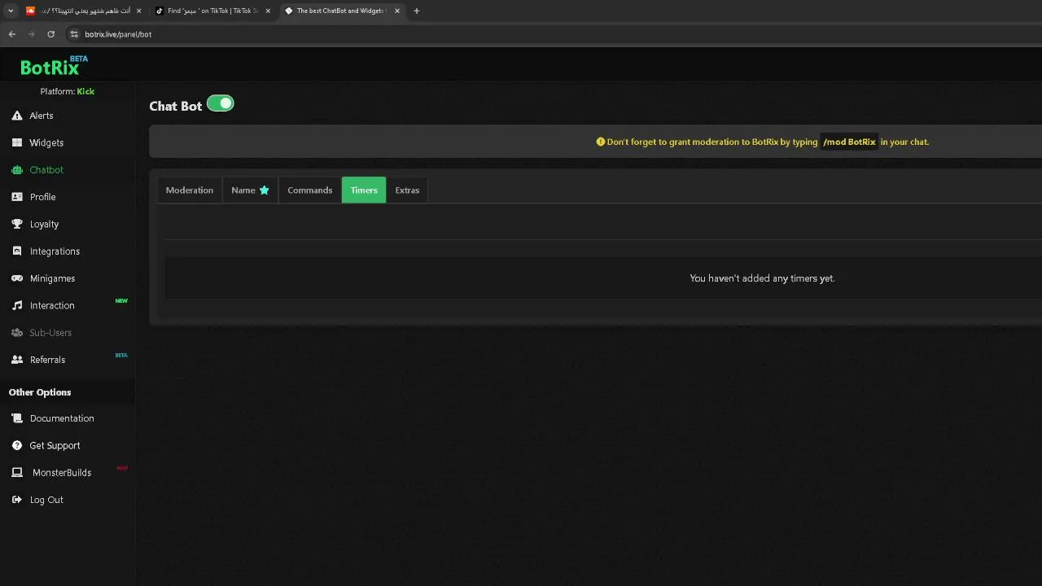
Task: Click the Log Out arrow icon
Action: 17,500
